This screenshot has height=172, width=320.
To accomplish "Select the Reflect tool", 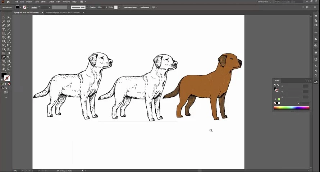I will click(x=4, y=41).
